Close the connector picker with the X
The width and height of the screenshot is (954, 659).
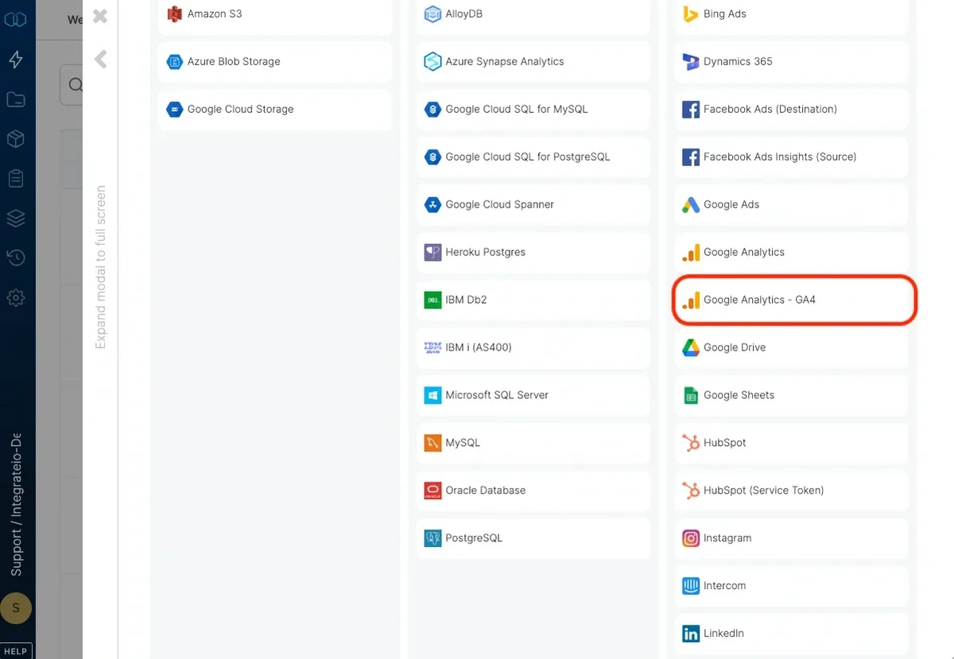[x=99, y=16]
